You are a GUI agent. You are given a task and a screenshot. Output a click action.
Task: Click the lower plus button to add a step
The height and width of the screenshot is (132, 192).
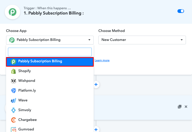click(x=96, y=129)
